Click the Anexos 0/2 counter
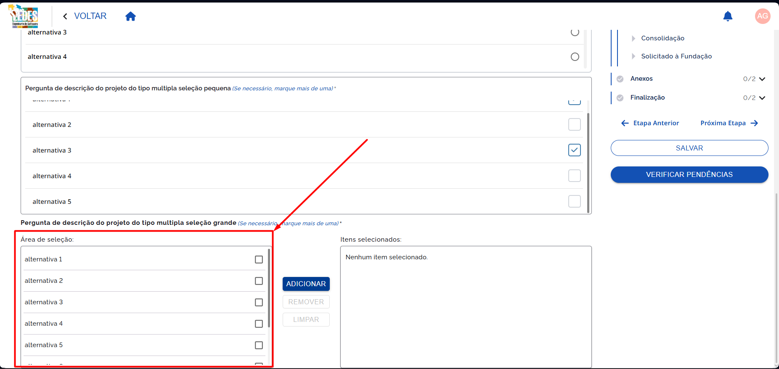The width and height of the screenshot is (779, 369). 749,79
